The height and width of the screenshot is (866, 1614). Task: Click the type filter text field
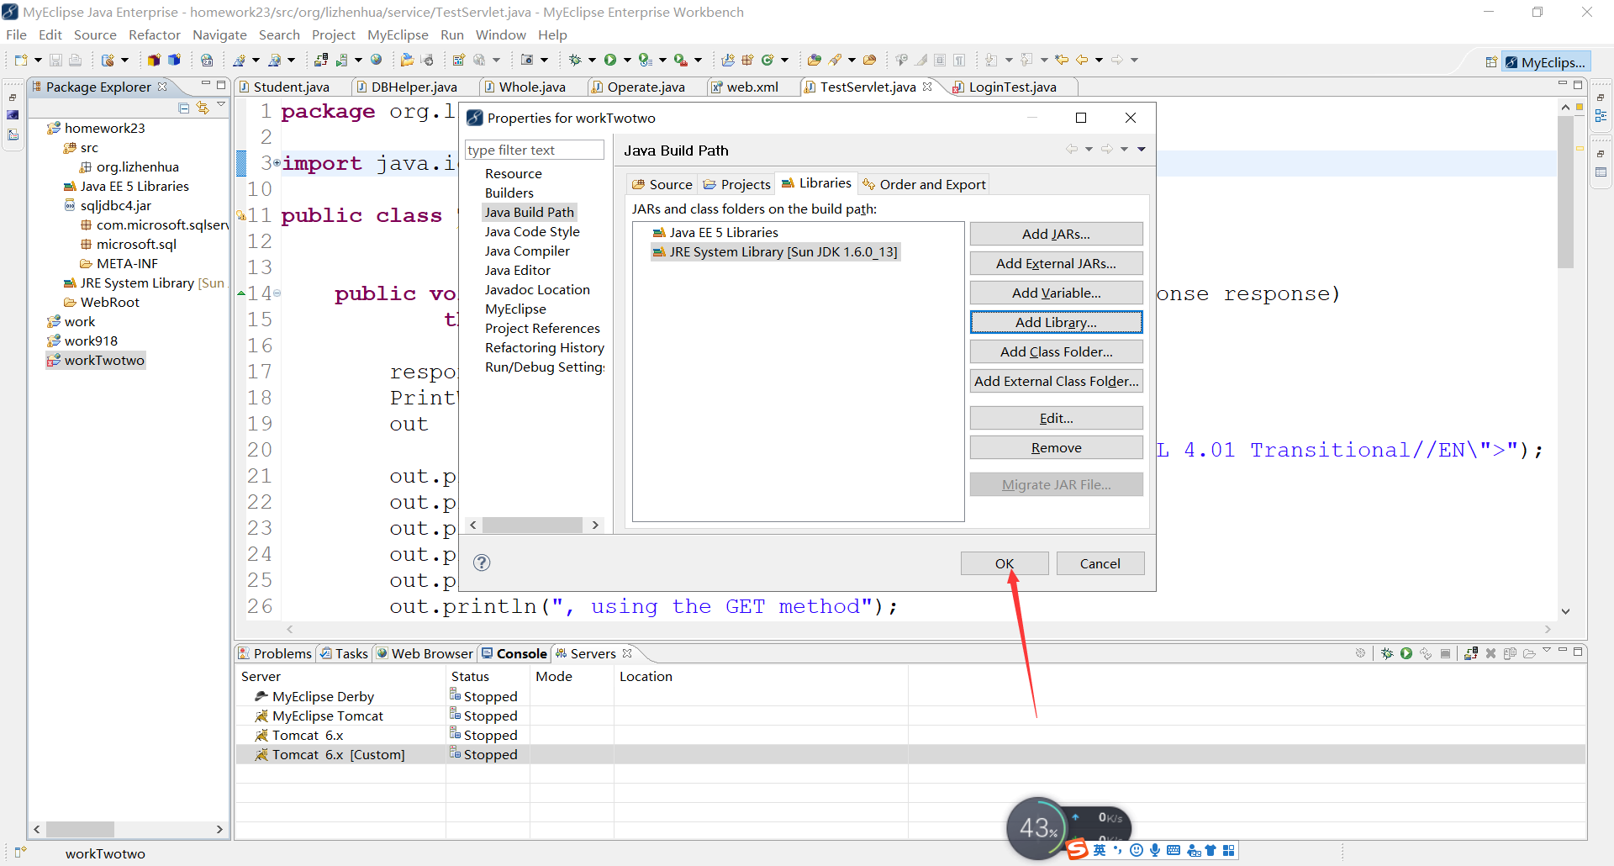point(535,150)
